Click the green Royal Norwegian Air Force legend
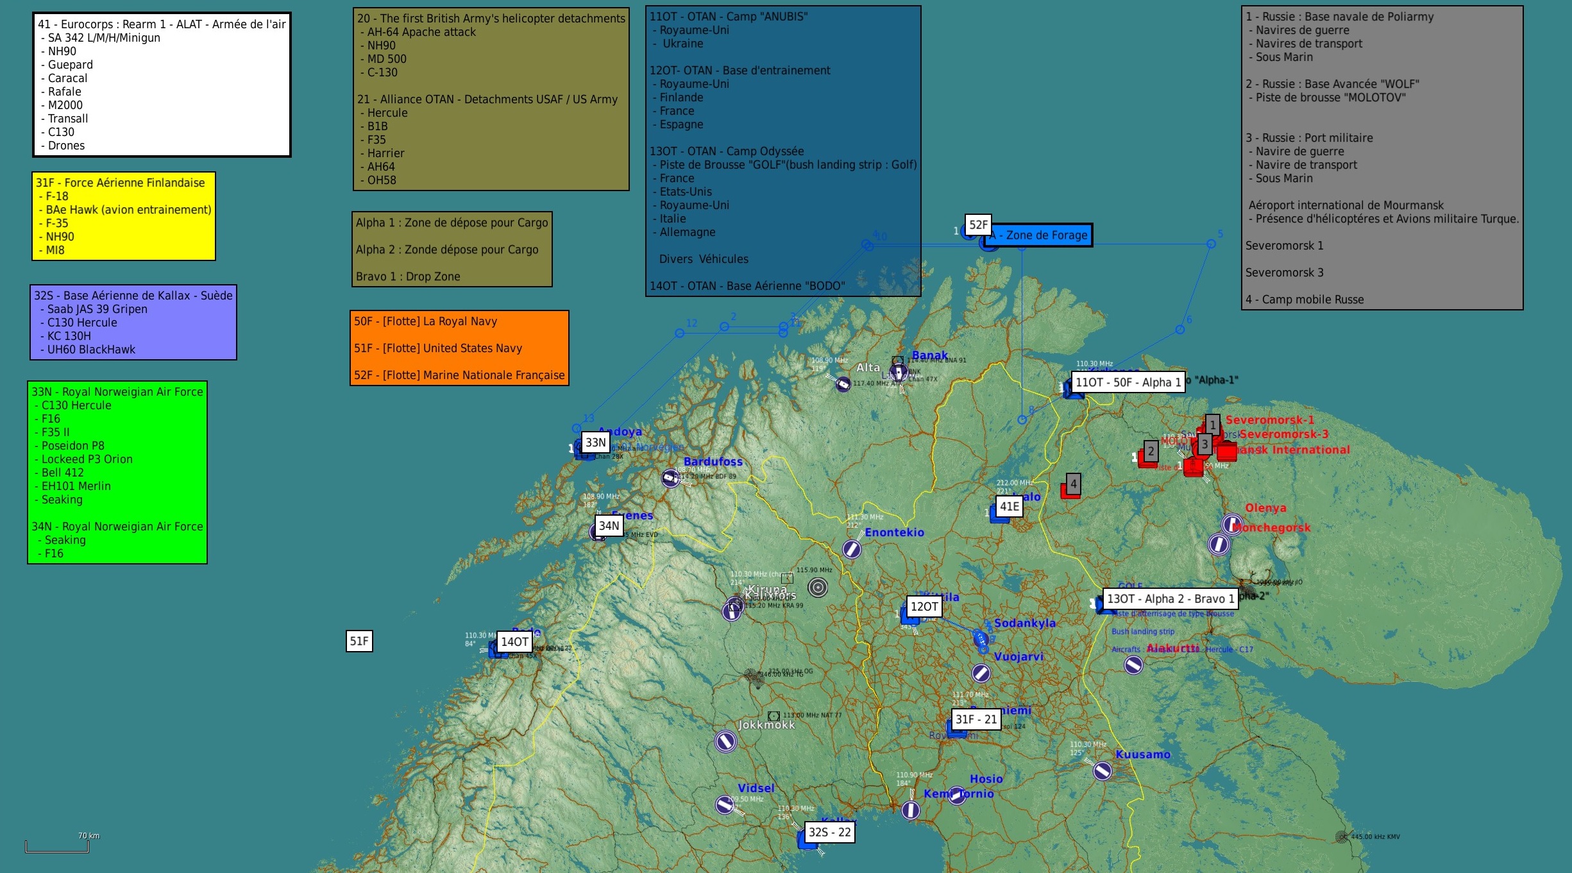 pos(117,472)
